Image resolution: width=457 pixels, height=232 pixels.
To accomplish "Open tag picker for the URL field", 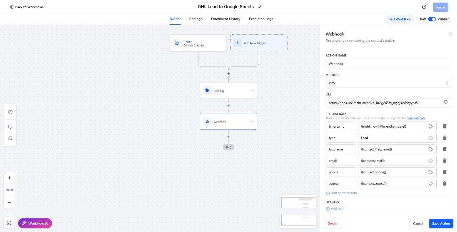I will tap(446, 103).
